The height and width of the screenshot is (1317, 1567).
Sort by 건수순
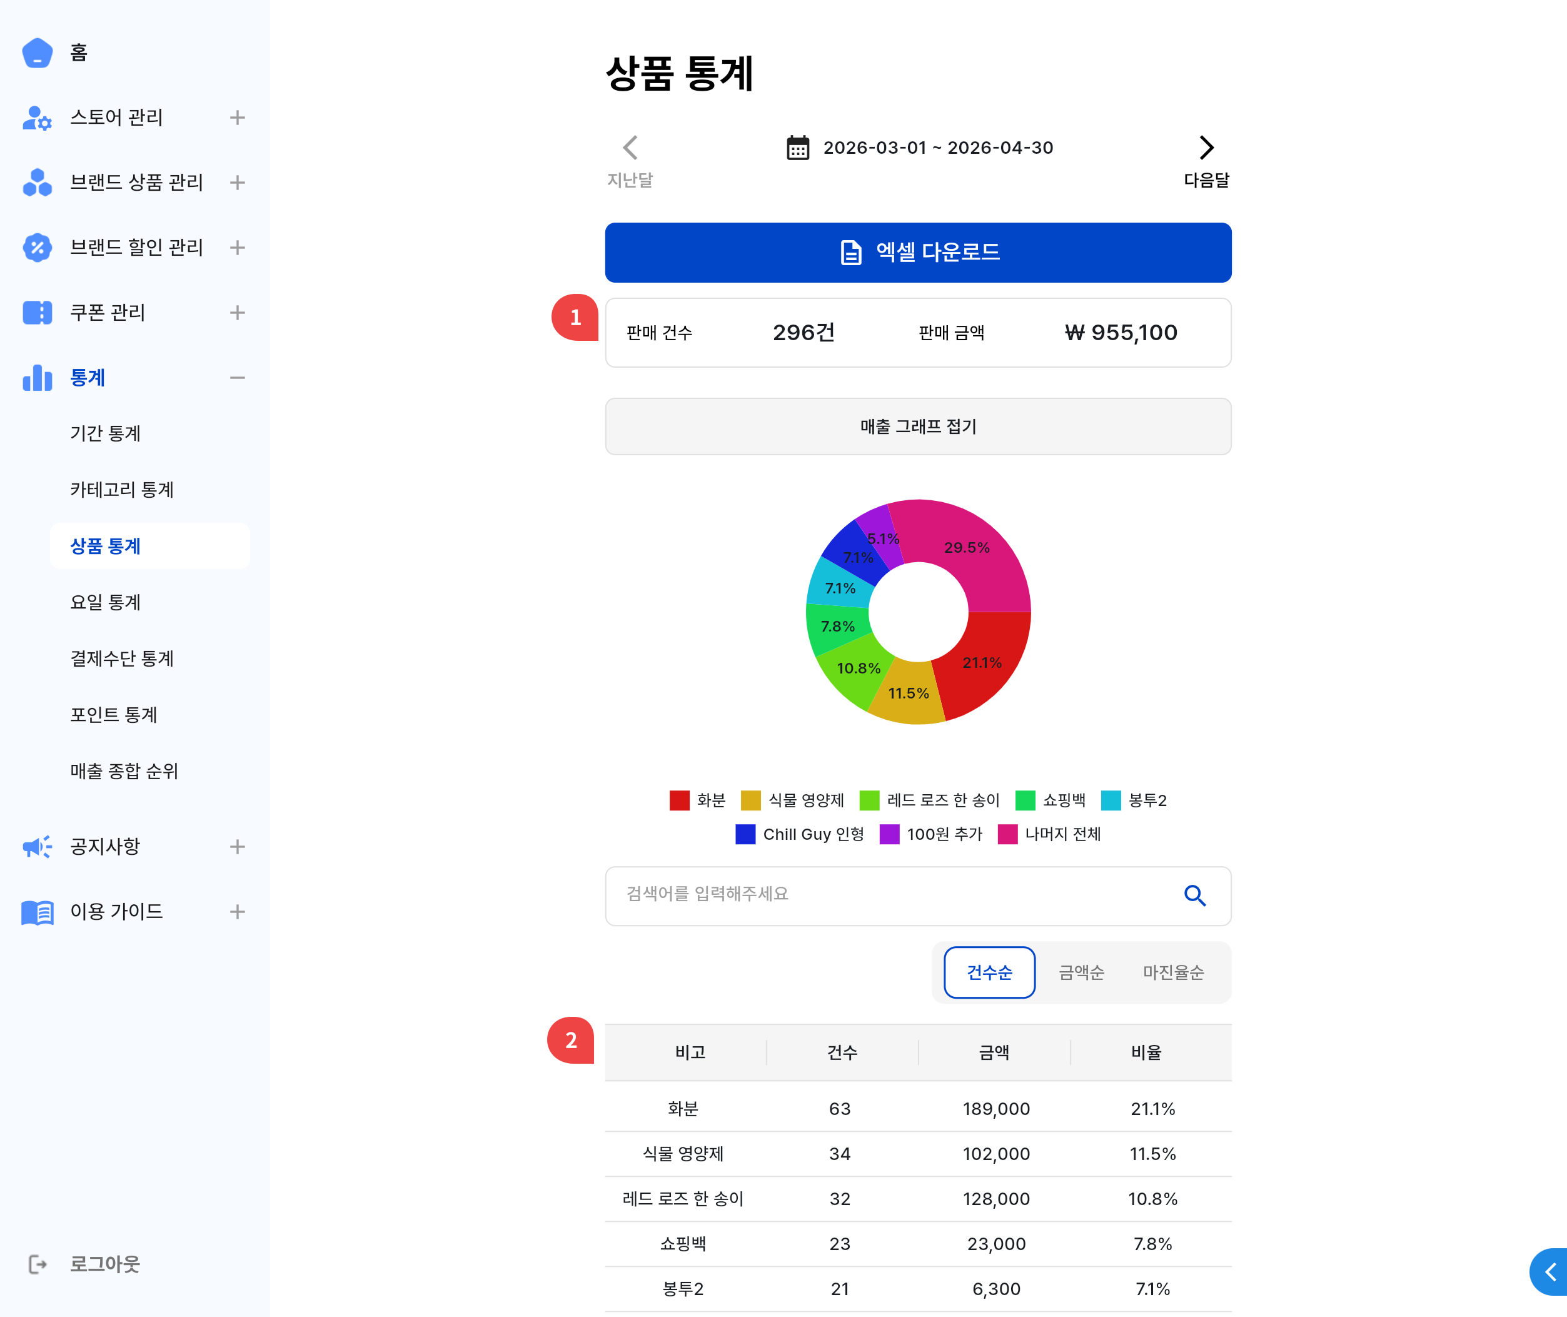[x=989, y=972]
